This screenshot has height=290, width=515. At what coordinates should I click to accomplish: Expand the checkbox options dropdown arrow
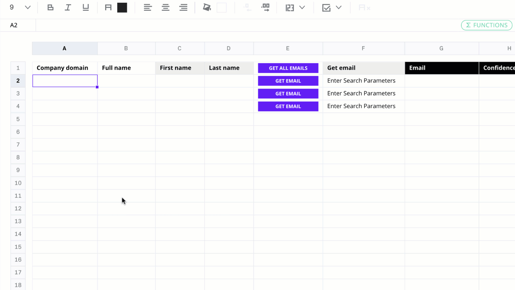(339, 8)
